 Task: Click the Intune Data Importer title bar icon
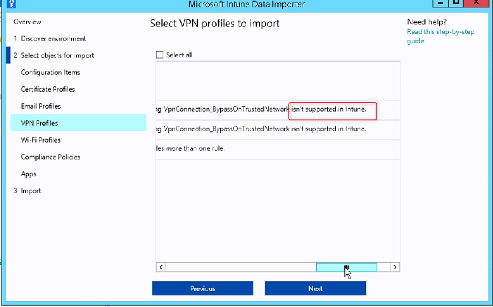(x=11, y=4)
